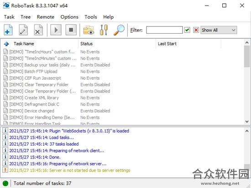Click the sort arrow icon beside Task Name
251x188 pixels.
point(6,44)
